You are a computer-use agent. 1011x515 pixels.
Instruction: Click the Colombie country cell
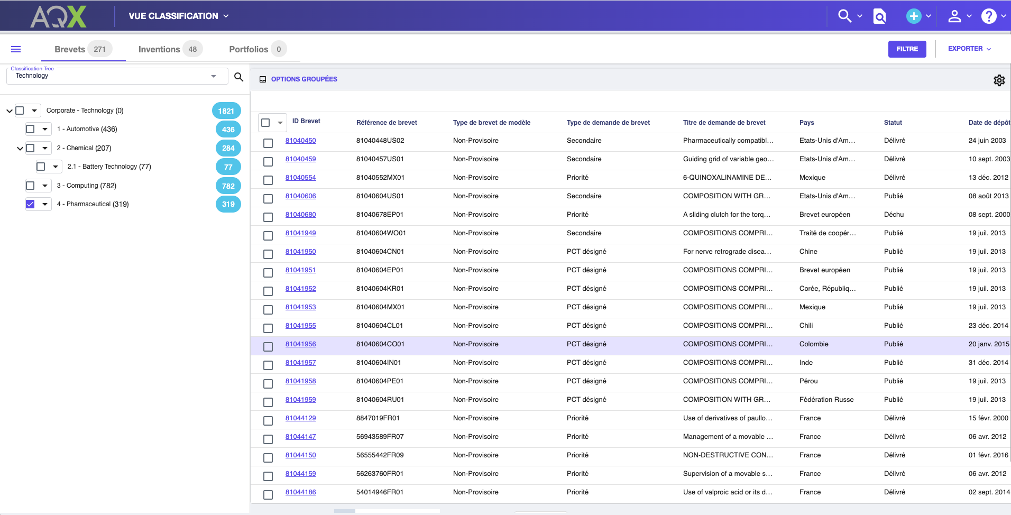pyautogui.click(x=814, y=344)
